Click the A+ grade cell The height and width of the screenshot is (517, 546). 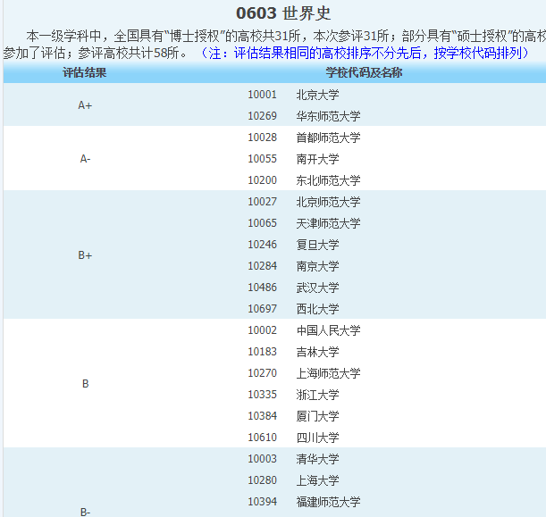(85, 105)
